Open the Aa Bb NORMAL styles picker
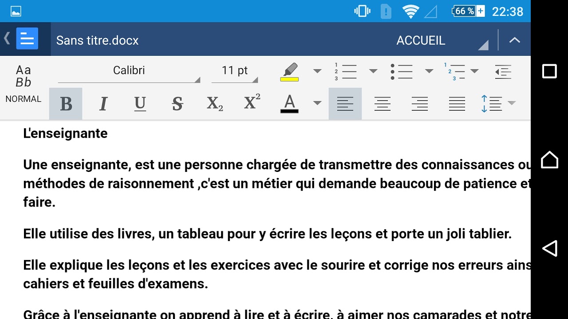 pyautogui.click(x=24, y=84)
